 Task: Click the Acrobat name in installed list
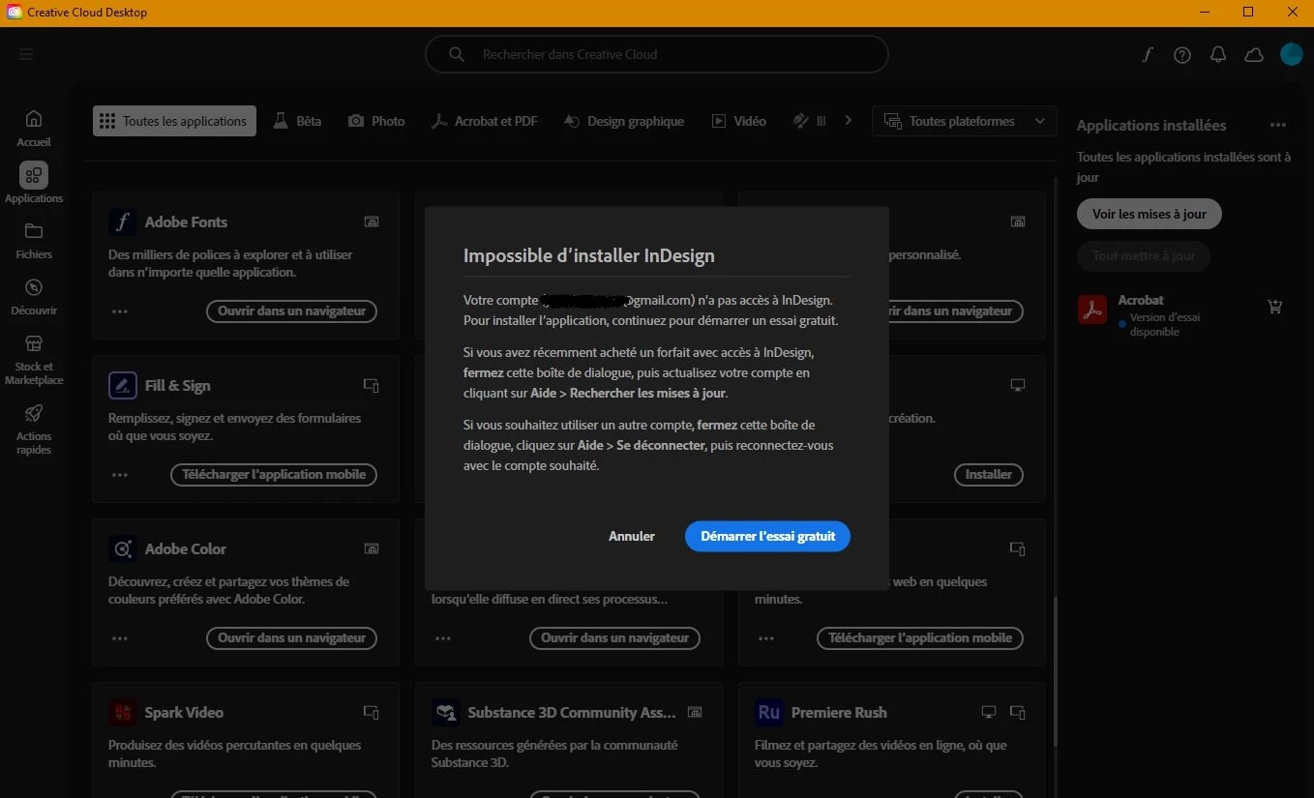tap(1141, 300)
